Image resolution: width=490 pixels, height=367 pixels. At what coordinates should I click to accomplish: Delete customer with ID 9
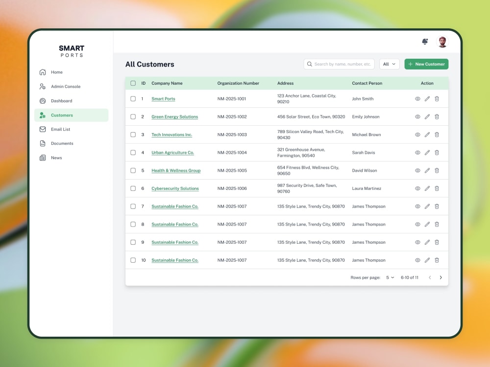point(437,243)
